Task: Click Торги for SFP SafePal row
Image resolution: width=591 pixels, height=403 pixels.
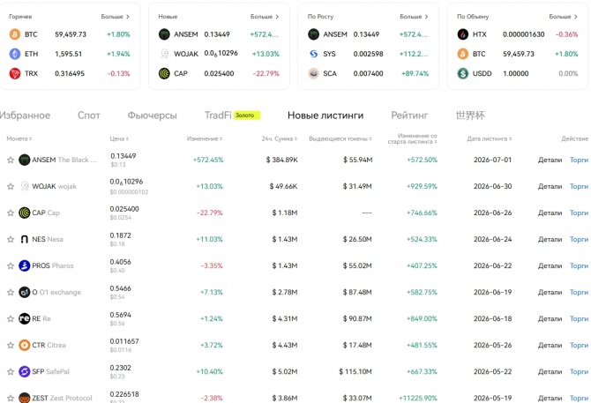Action: click(579, 372)
